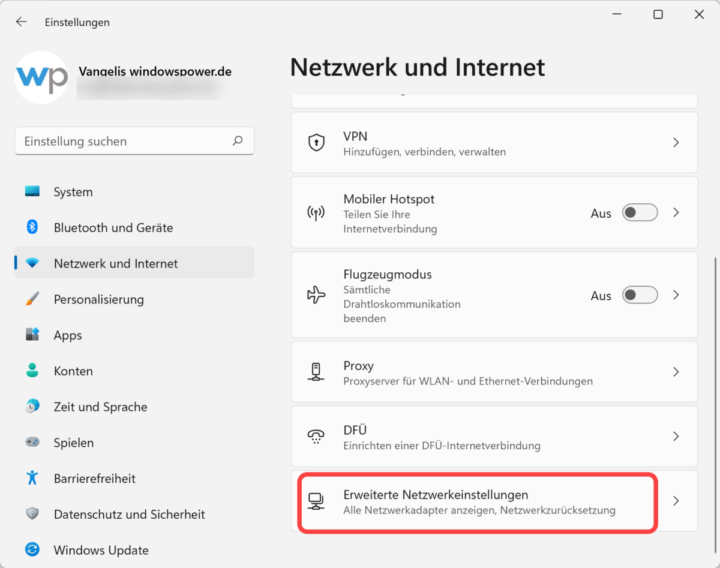Click the Personalisierung brush icon
This screenshot has width=720, height=568.
click(x=31, y=299)
